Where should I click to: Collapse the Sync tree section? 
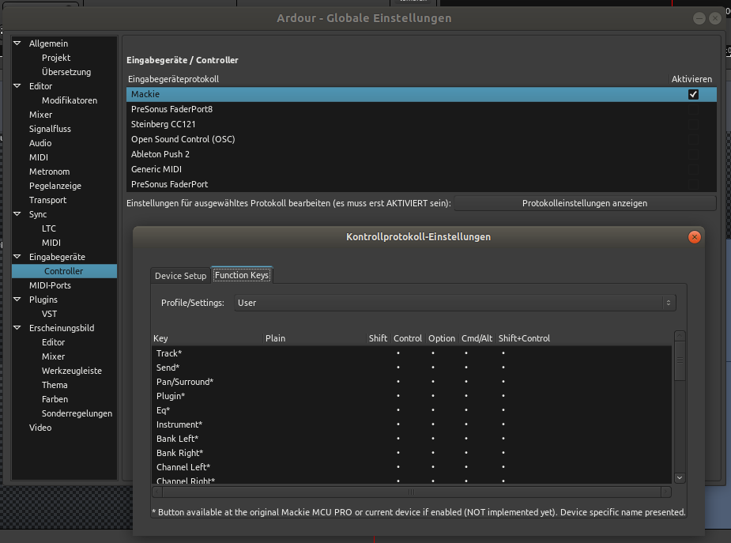17,214
